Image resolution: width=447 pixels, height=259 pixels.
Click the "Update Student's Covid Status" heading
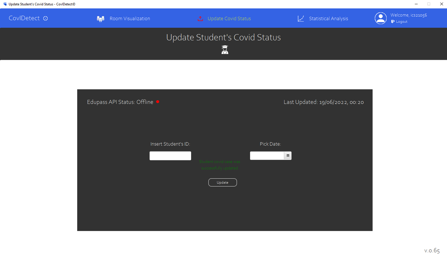pyautogui.click(x=223, y=37)
